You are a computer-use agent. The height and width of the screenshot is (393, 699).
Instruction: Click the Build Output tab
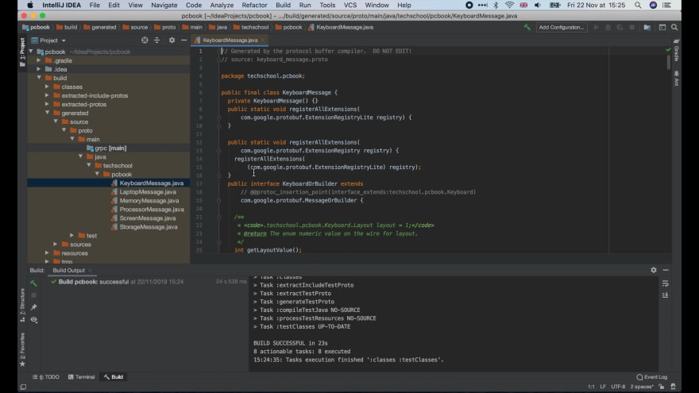point(68,270)
